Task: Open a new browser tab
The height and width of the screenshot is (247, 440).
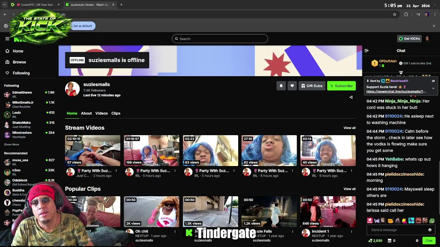Action: click(x=121, y=5)
